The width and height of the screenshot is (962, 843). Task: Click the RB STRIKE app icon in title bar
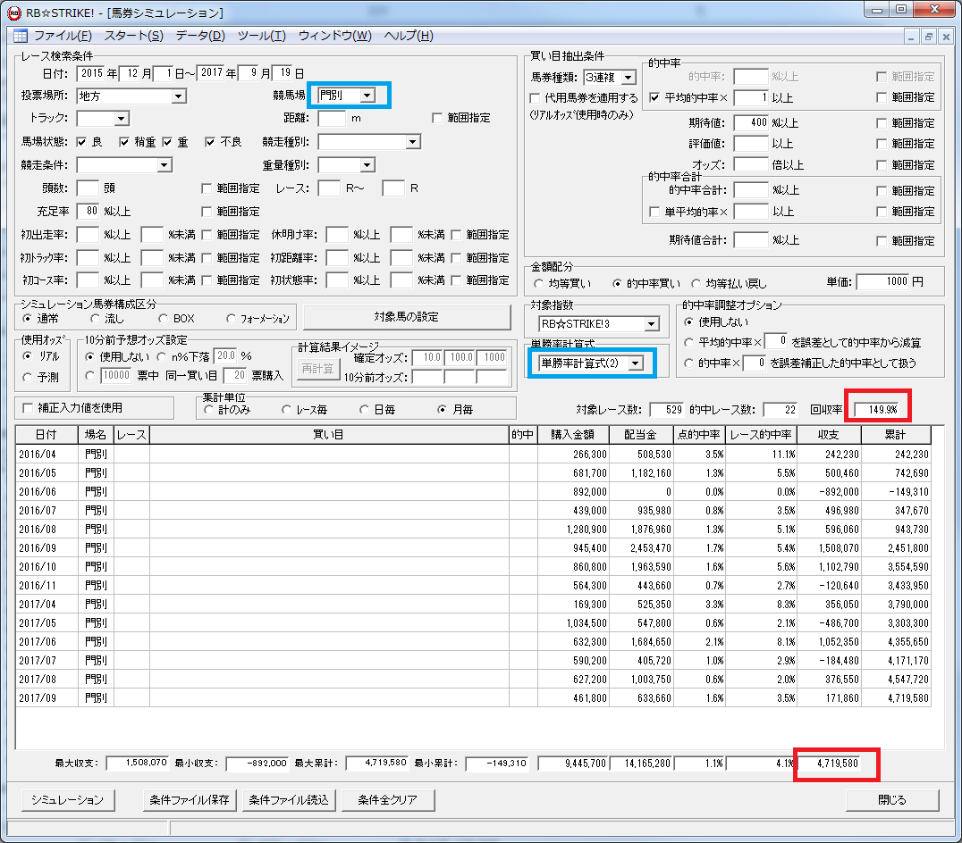coord(13,13)
